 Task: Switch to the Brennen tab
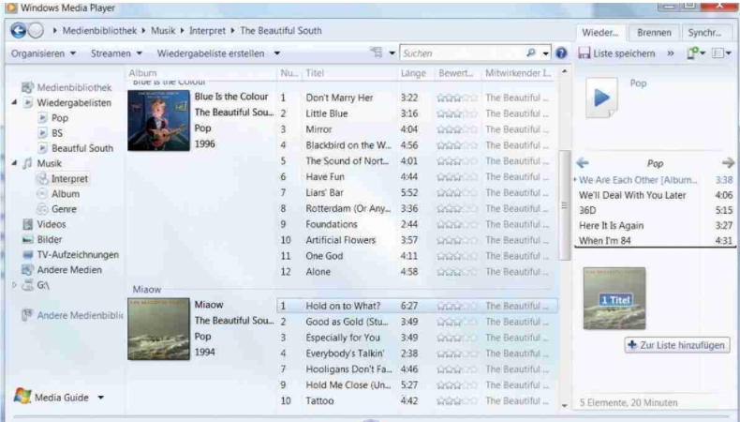tap(654, 33)
